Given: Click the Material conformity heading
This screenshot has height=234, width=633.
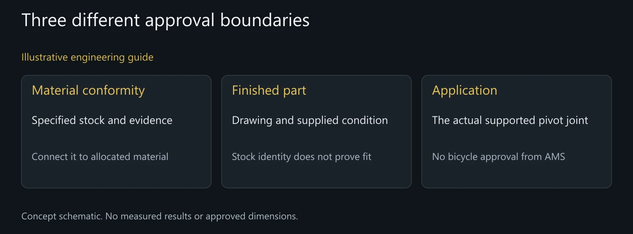Looking at the screenshot, I should click(88, 91).
